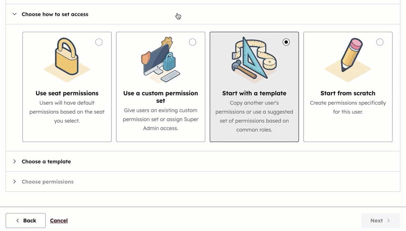Select the Start from scratch radio button
Viewport: 406px width, 231px height.
(x=380, y=42)
